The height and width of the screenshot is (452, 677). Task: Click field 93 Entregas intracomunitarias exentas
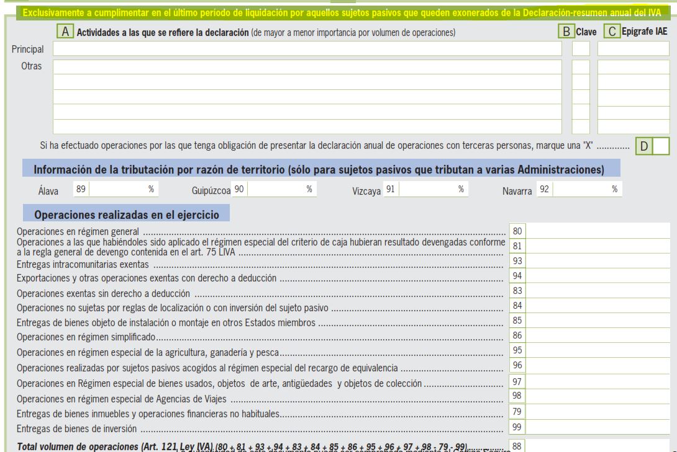[597, 260]
